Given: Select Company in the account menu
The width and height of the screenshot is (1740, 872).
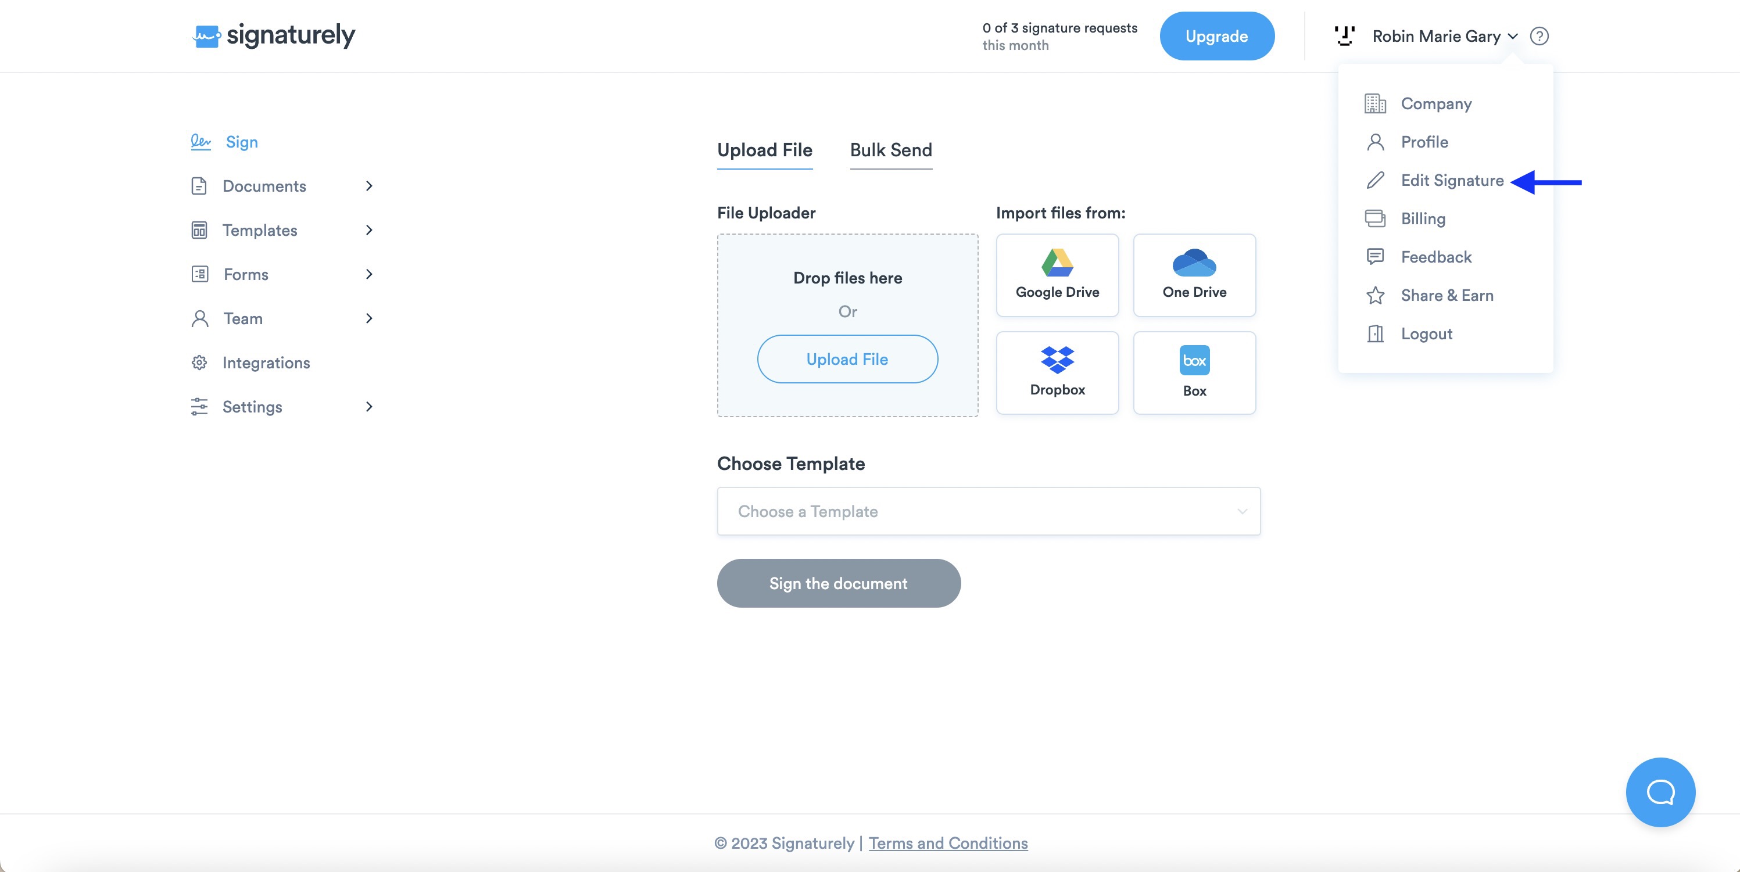Looking at the screenshot, I should (x=1436, y=103).
